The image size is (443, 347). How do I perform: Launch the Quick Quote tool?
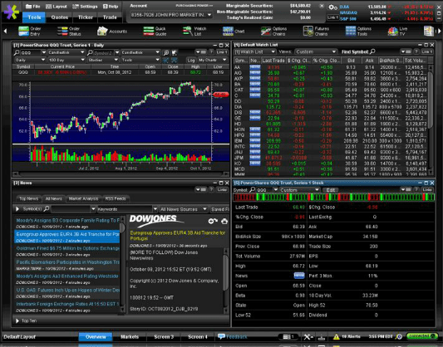(155, 31)
